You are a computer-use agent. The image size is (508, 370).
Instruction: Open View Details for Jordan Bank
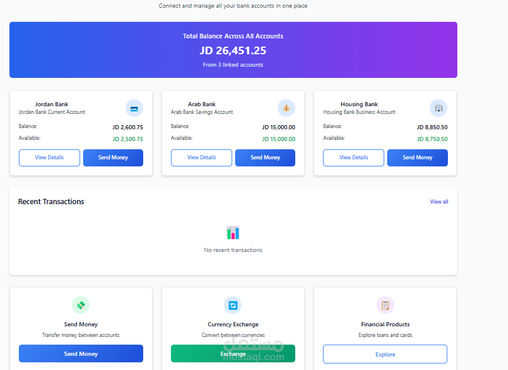[50, 158]
